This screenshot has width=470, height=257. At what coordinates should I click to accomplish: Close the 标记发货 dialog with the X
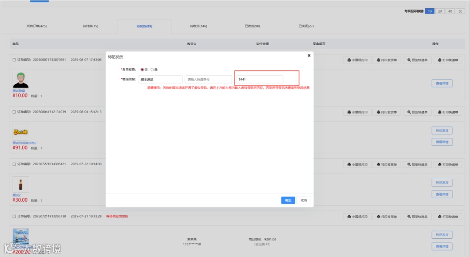click(x=309, y=55)
